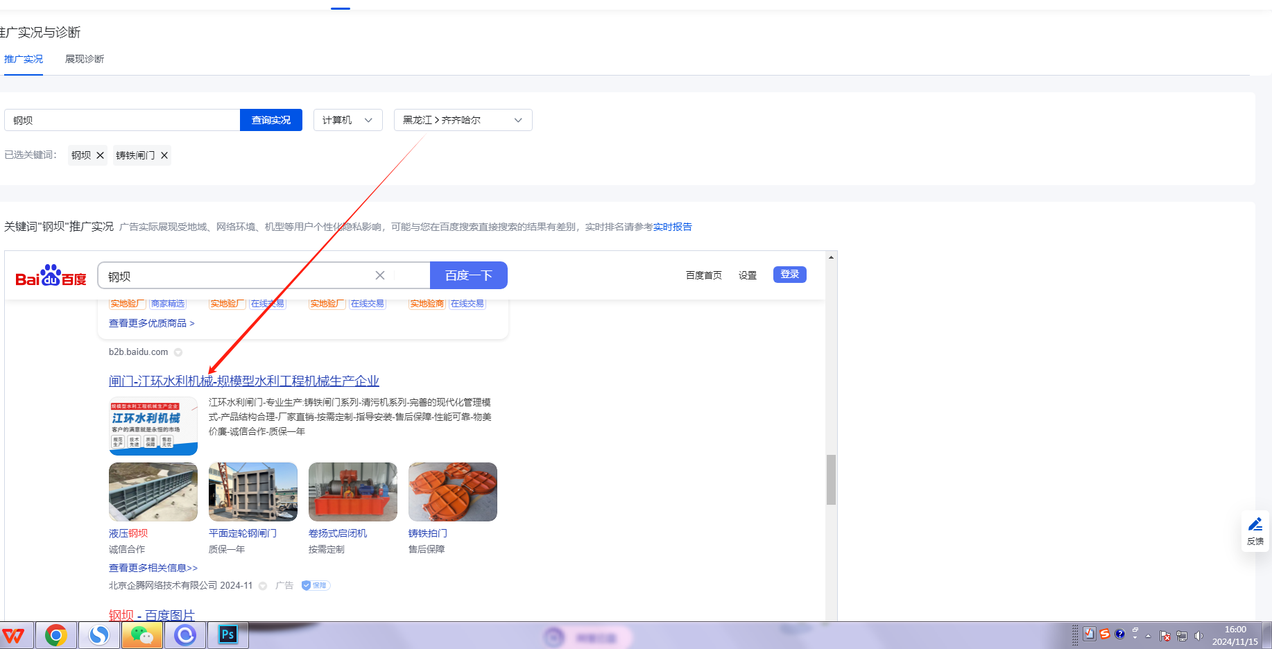Click the 卷扬式启闭机 product image

coord(353,492)
